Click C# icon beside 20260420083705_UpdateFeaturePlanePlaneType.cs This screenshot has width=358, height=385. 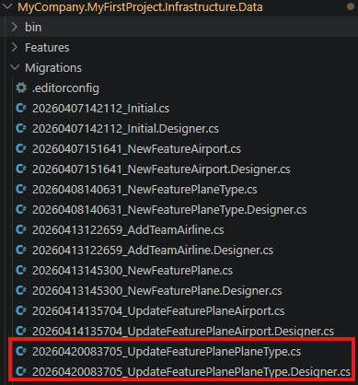(x=21, y=351)
